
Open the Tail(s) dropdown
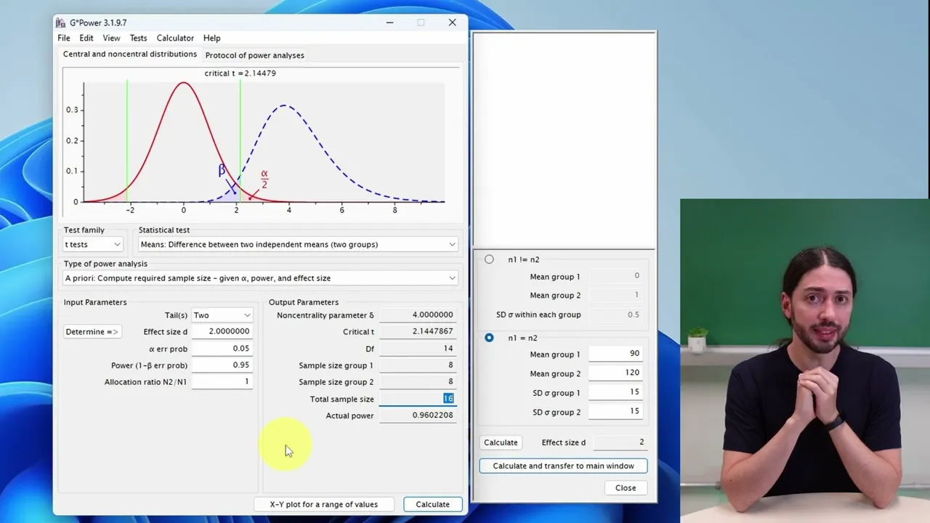click(222, 315)
